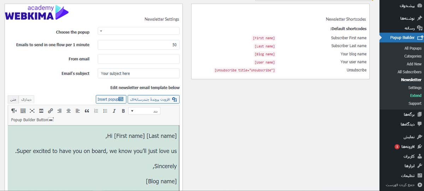Screen dimensions: 424x191
Task: Click the جمع کردن فهرست collapse link
Action: tap(401, 185)
